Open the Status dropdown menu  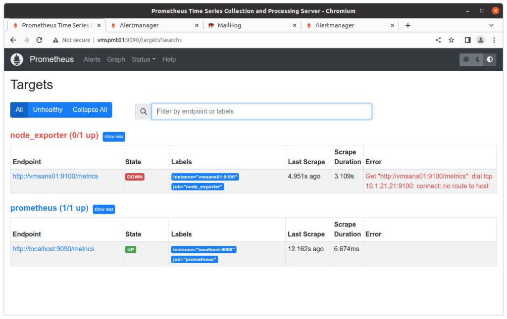pos(144,59)
